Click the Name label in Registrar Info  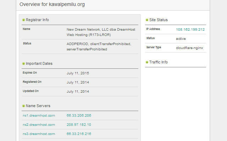[26, 29]
